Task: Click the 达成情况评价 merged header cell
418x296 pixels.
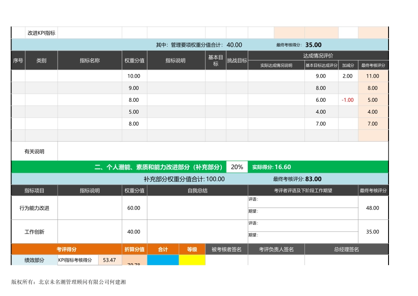Action: tap(319, 55)
